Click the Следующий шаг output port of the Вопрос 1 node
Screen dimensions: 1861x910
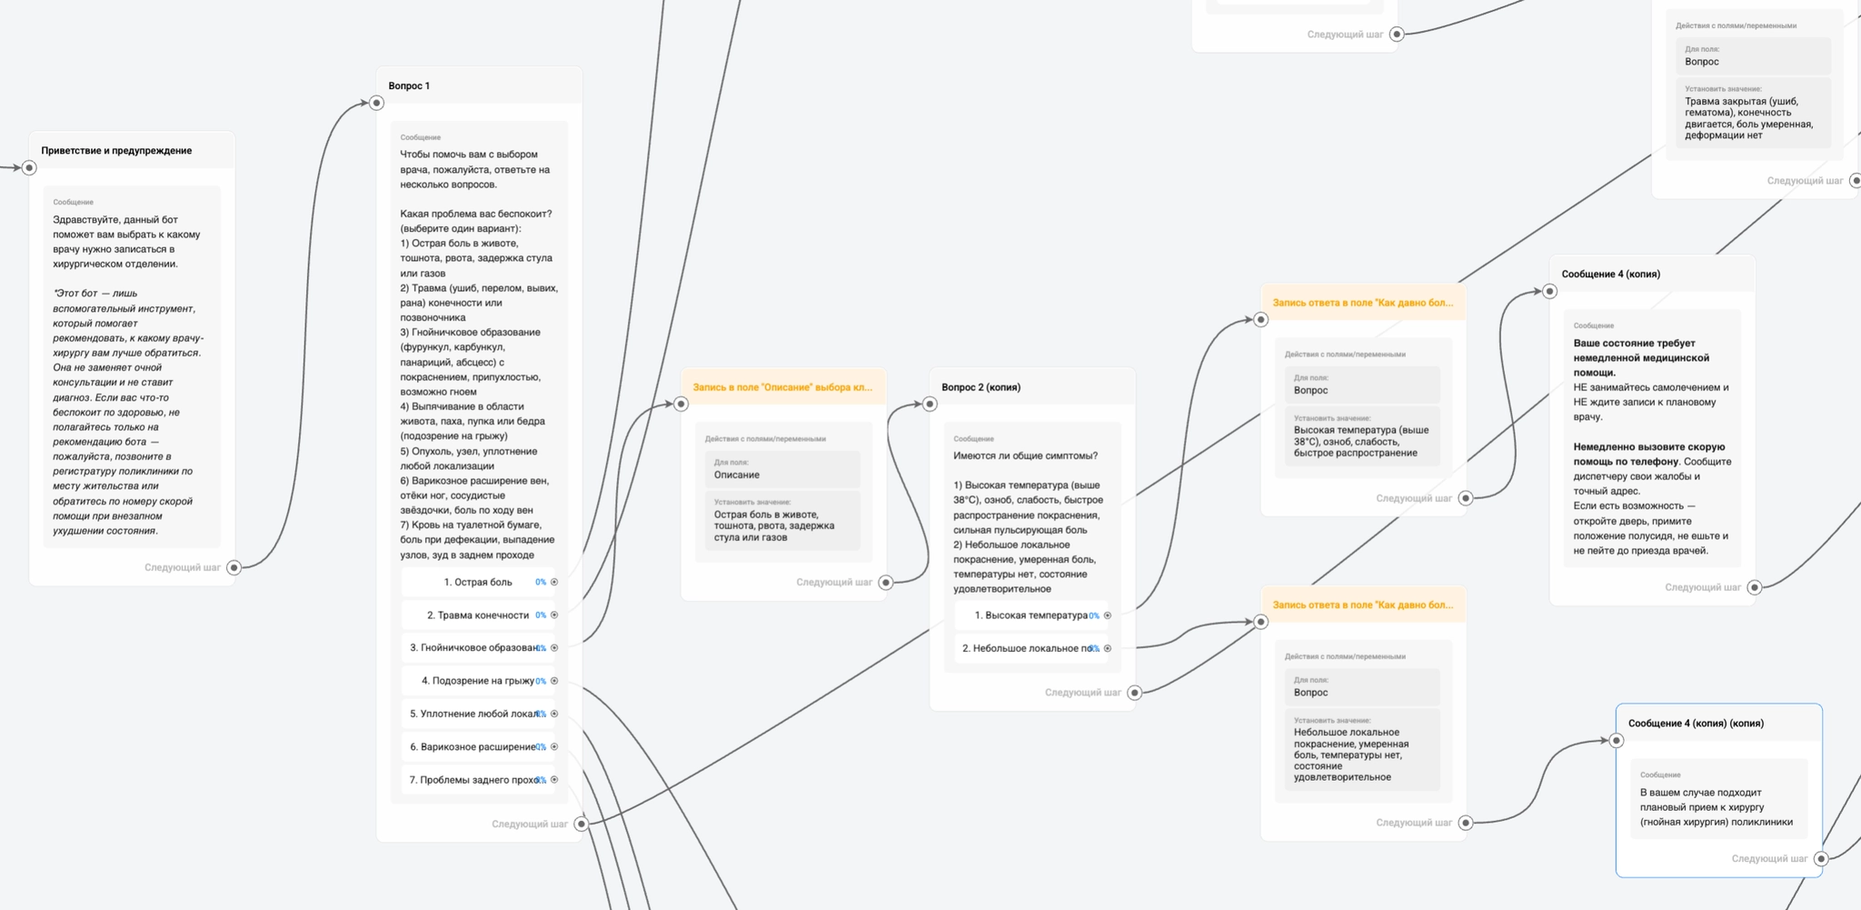tap(582, 824)
